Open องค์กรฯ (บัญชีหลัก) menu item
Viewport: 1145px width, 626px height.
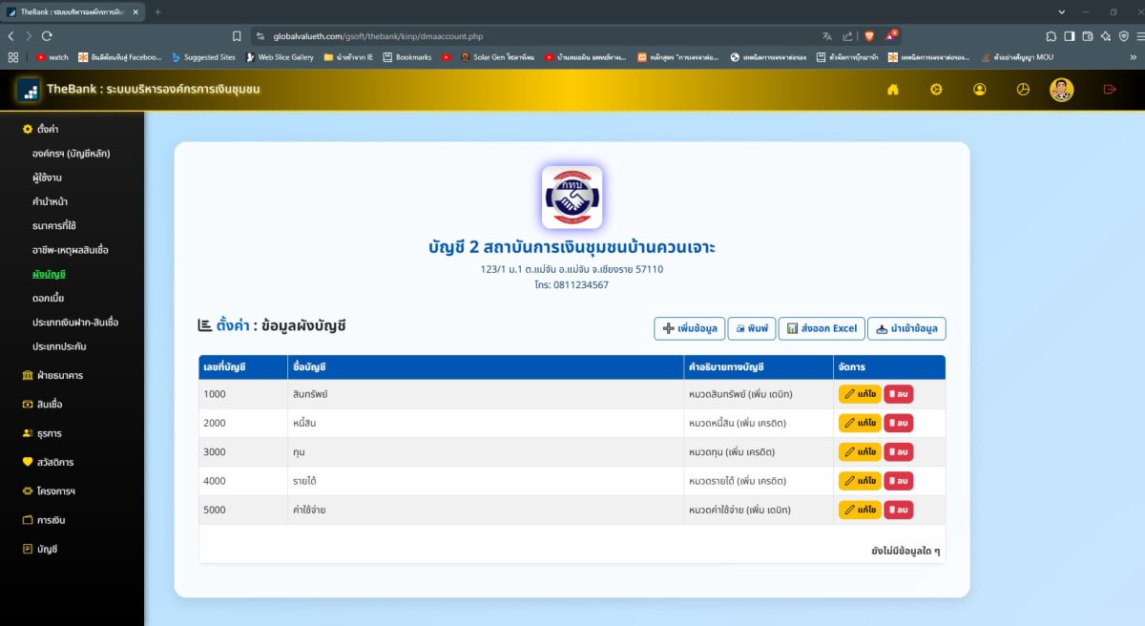[x=73, y=154]
